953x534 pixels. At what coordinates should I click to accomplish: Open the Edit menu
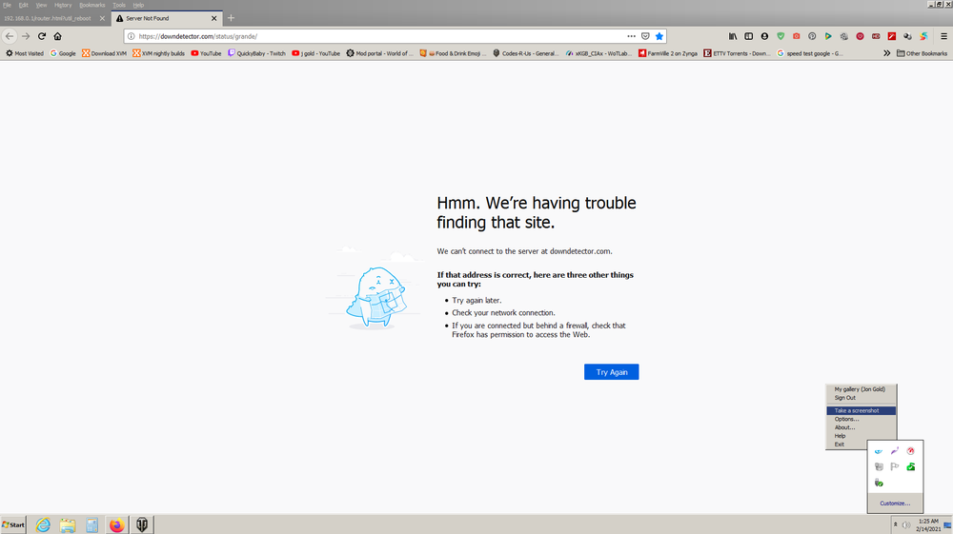[23, 5]
